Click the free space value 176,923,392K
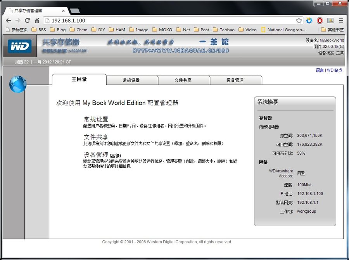 309,145
